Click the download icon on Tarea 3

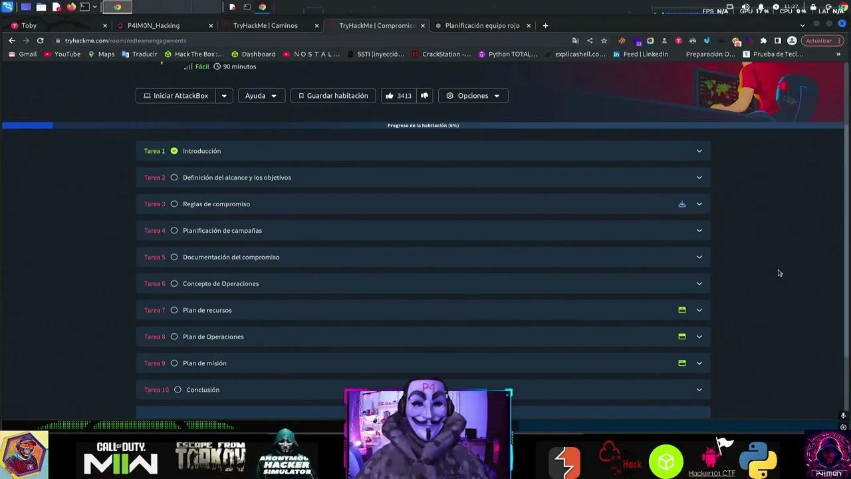point(681,204)
